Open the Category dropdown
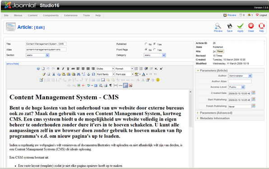The height and width of the screenshot is (169, 269). 155,55
